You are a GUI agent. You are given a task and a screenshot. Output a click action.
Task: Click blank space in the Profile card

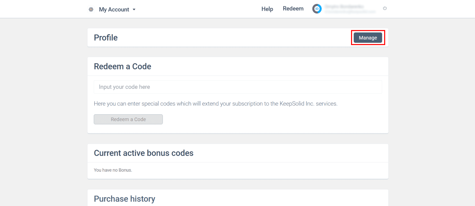(x=226, y=38)
